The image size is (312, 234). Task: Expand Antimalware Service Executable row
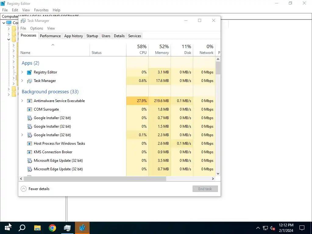coord(22,101)
